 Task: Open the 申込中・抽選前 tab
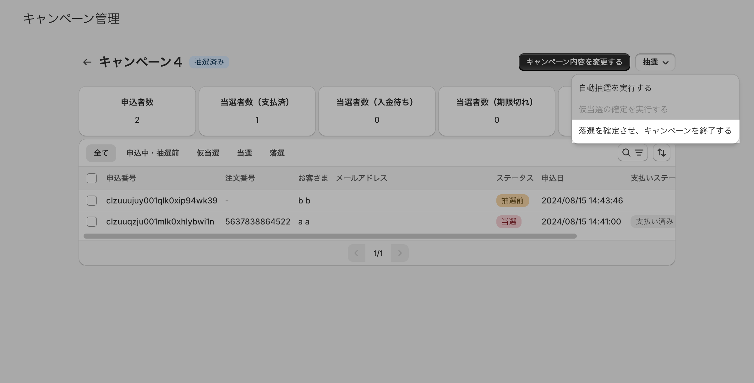tap(153, 153)
